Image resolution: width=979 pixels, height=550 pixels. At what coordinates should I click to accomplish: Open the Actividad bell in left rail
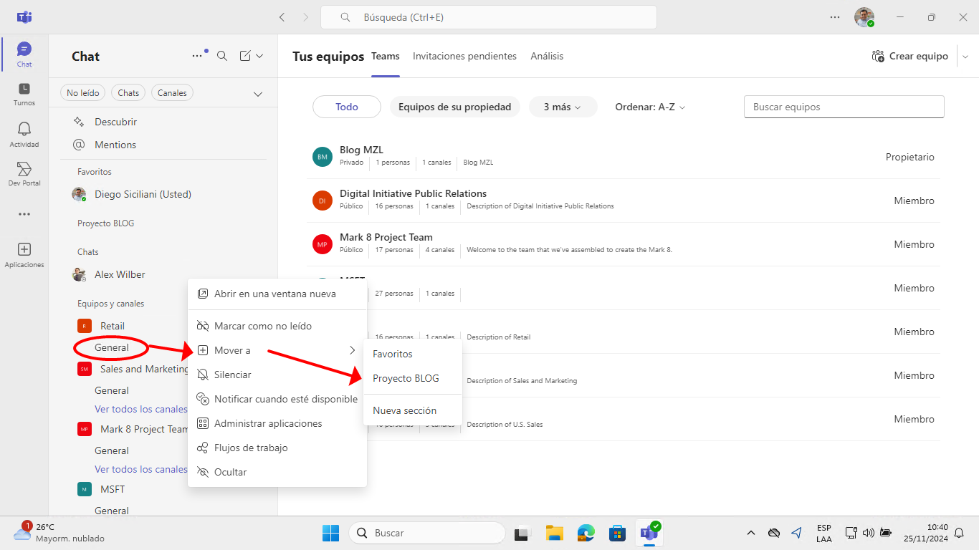click(x=24, y=134)
